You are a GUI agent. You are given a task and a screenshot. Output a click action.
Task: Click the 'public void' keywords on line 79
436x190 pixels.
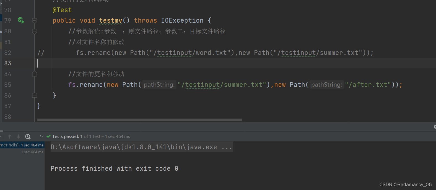coord(74,20)
